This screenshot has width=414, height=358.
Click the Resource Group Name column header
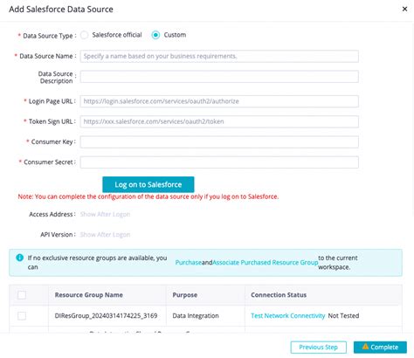tap(89, 295)
